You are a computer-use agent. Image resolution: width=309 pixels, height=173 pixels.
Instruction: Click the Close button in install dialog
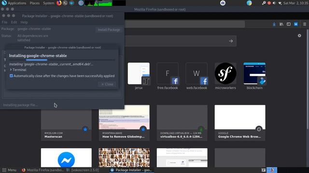point(107,84)
